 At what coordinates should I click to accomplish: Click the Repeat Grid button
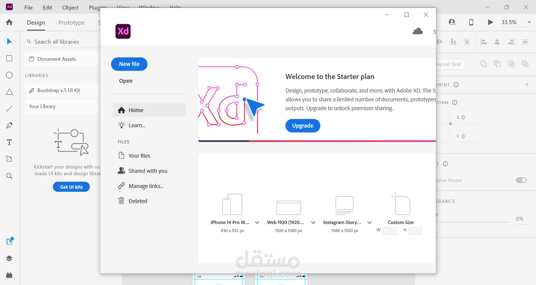point(450,64)
